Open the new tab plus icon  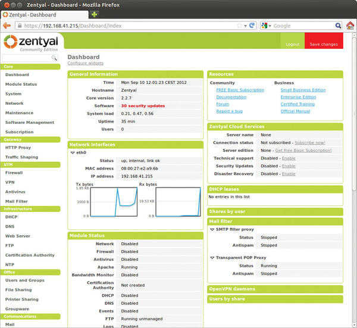[94, 14]
